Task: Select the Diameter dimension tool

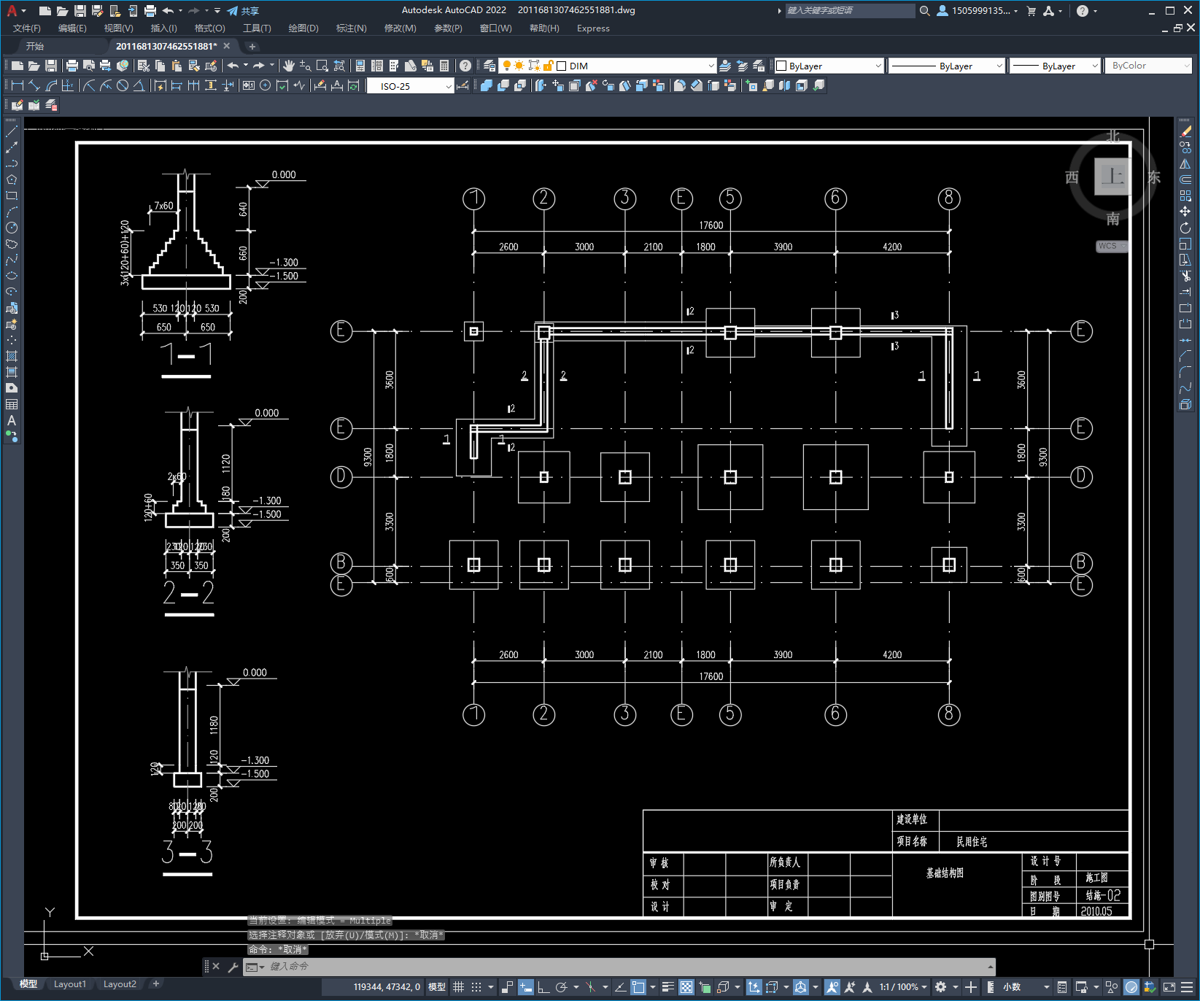Action: click(123, 85)
